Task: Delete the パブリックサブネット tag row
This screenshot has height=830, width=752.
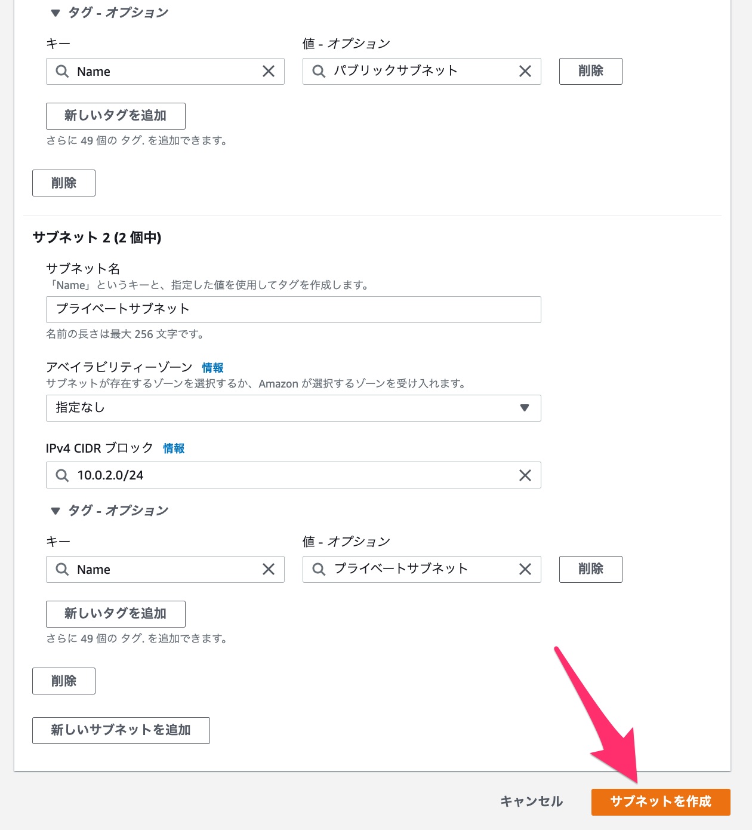Action: pos(590,71)
